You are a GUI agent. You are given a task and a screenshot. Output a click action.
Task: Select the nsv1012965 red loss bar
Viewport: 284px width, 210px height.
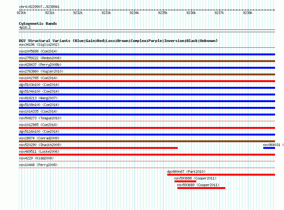147,128
